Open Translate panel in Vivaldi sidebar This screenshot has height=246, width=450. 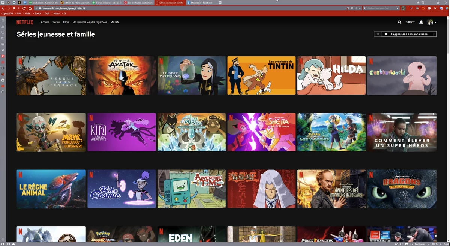click(x=3, y=50)
